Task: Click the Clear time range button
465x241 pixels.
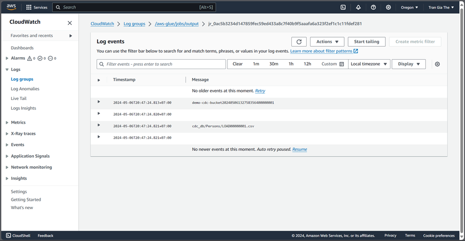Action: (x=238, y=64)
